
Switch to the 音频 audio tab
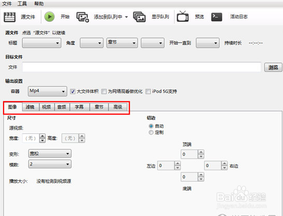coord(62,107)
